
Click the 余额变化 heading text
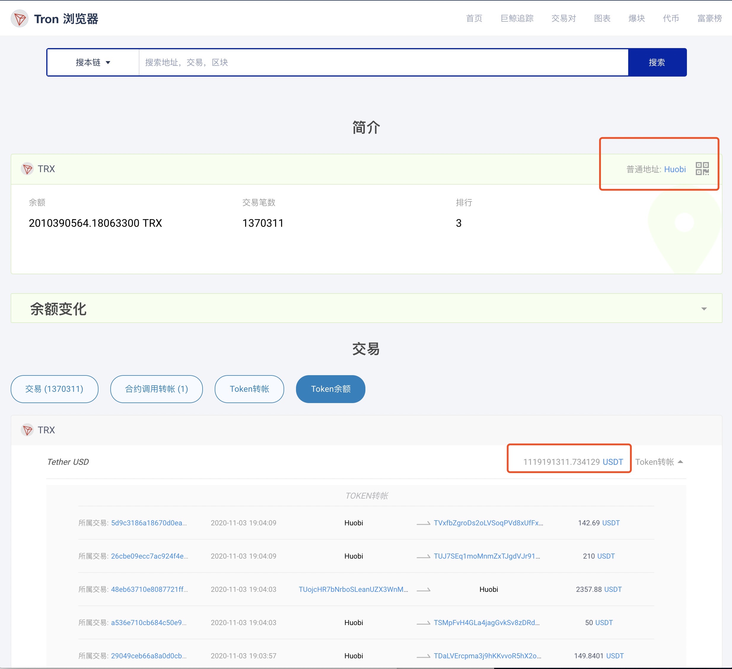pos(58,309)
